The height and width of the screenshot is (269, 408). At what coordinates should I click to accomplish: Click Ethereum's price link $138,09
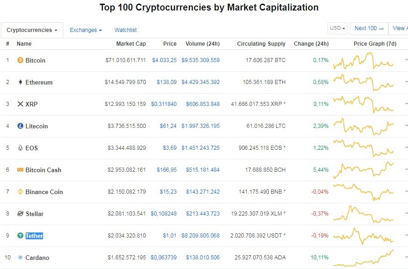(167, 82)
